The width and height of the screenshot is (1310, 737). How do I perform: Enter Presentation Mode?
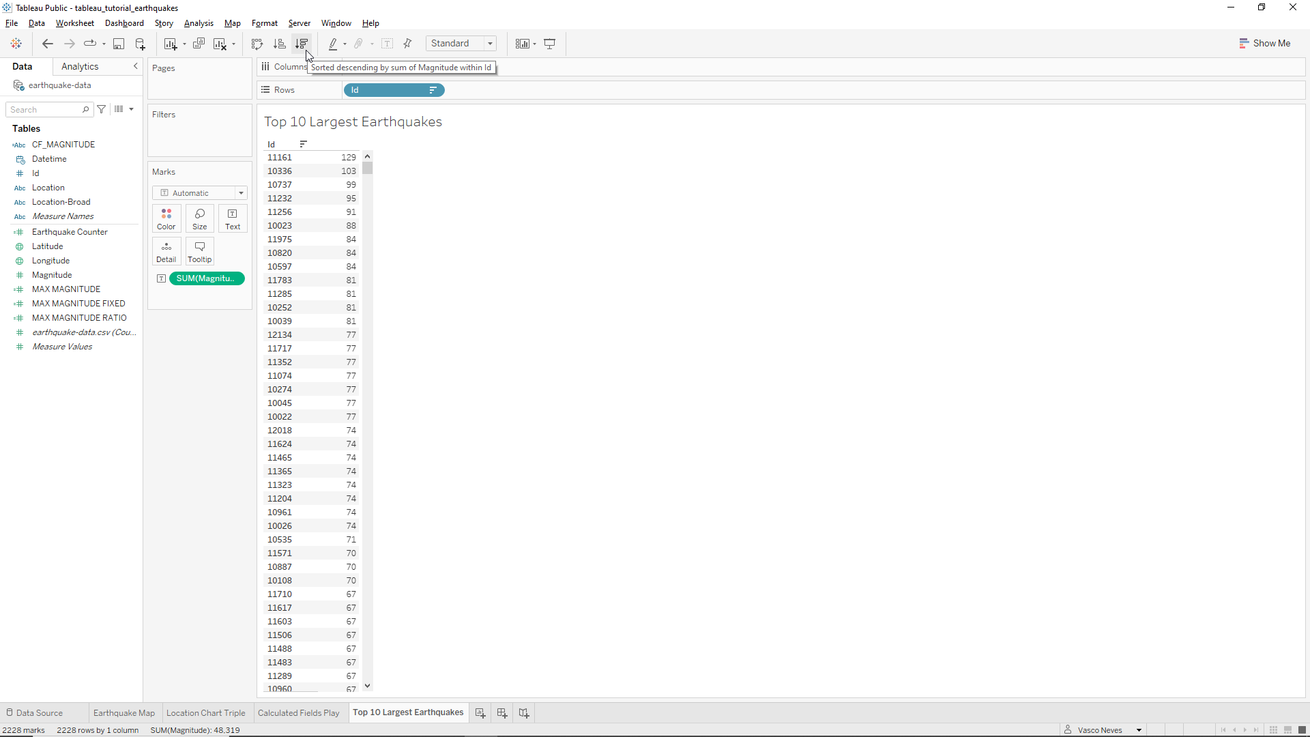coord(550,44)
